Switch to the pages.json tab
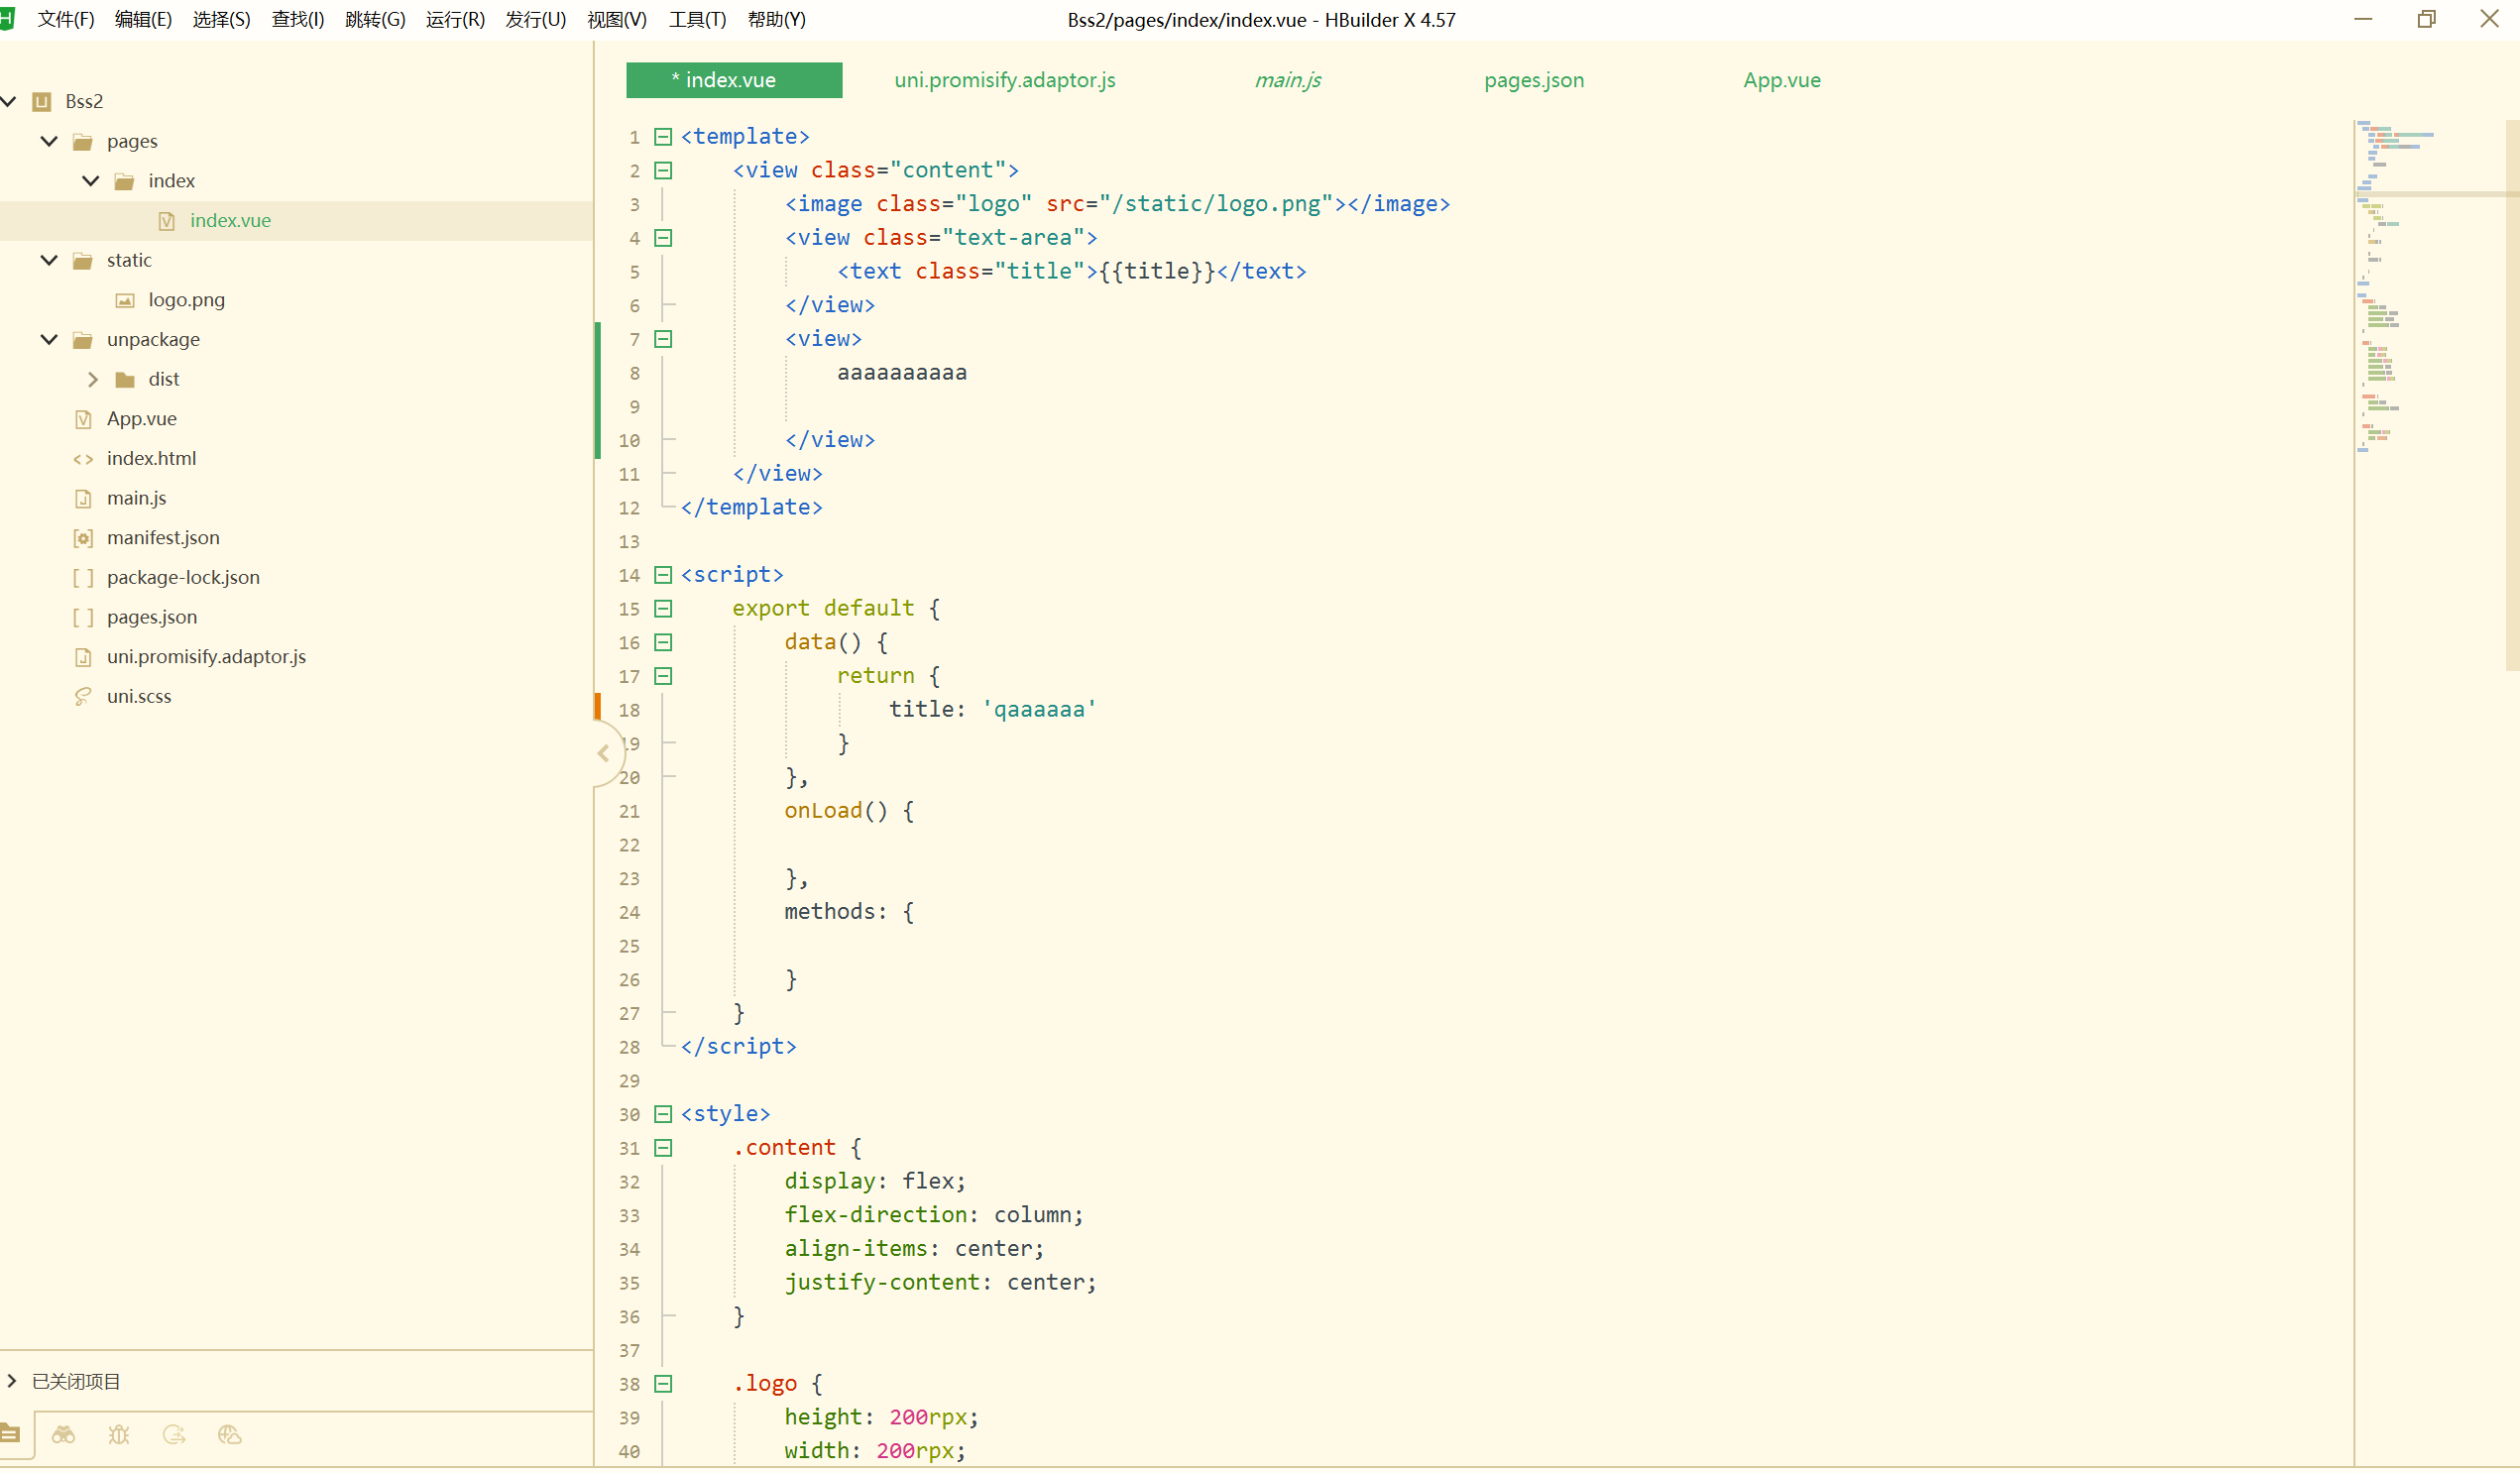2520x1473 pixels. (1534, 80)
